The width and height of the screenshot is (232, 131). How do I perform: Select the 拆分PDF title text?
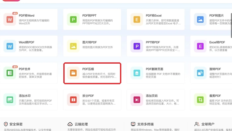tap(88, 96)
